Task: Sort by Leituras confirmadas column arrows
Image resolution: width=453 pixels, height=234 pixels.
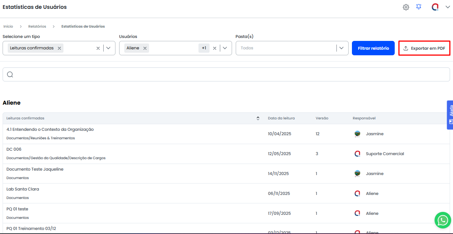Action: pyautogui.click(x=258, y=118)
